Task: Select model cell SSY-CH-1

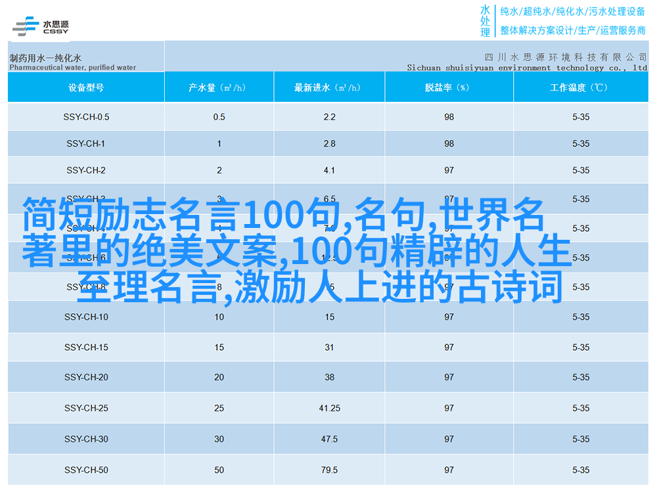Action: tap(86, 144)
